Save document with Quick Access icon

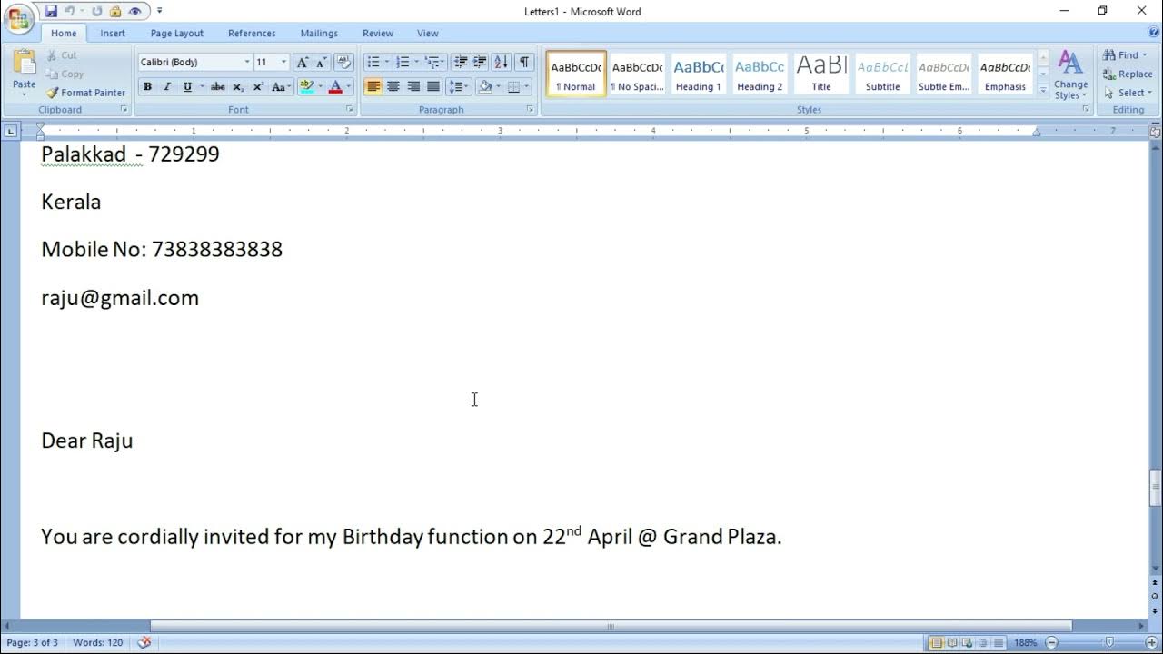pyautogui.click(x=51, y=12)
